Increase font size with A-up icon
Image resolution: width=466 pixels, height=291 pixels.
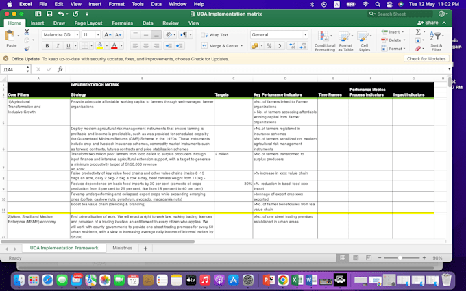[x=108, y=35]
